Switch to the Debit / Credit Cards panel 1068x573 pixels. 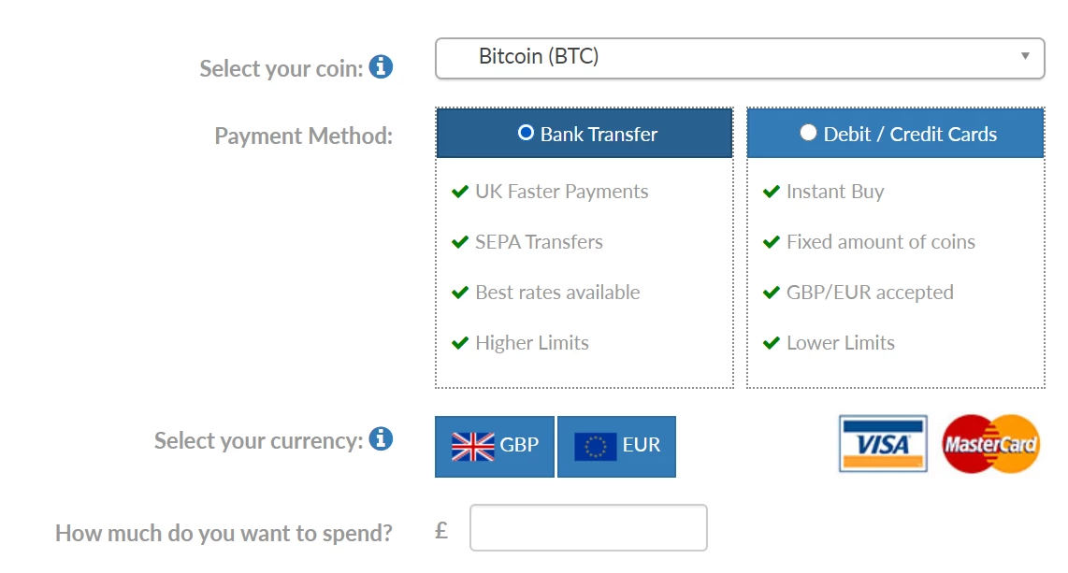point(894,132)
